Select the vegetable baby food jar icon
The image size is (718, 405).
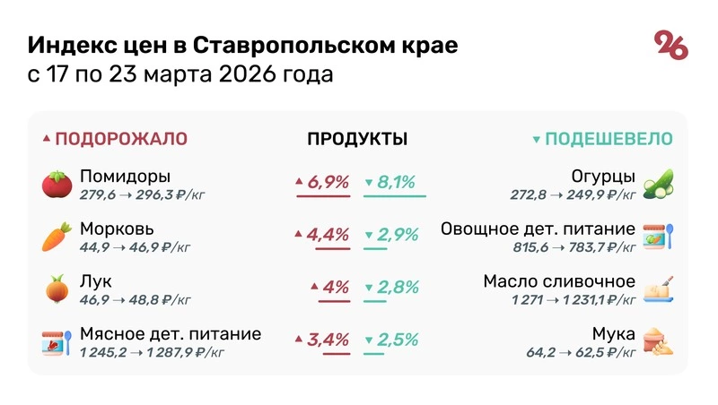pyautogui.click(x=659, y=237)
